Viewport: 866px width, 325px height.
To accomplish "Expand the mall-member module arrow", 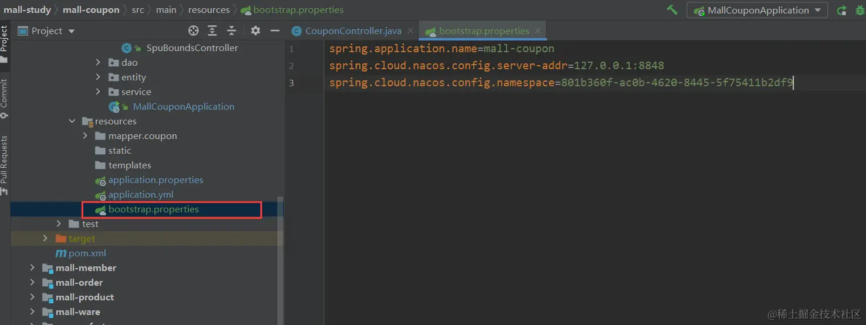I will 33,268.
